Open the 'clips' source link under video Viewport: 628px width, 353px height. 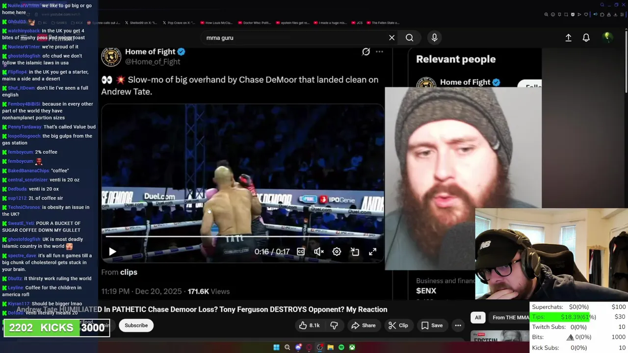[129, 272]
